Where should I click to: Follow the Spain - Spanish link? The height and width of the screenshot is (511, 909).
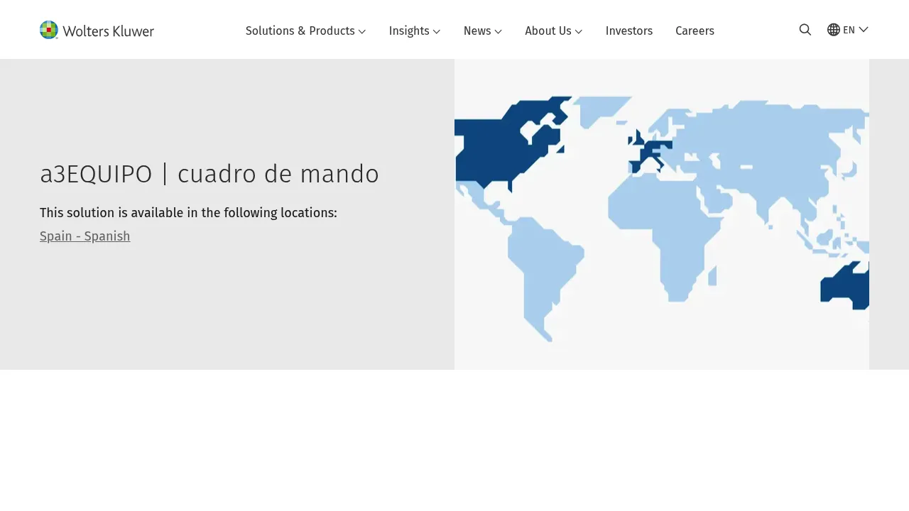coord(85,236)
